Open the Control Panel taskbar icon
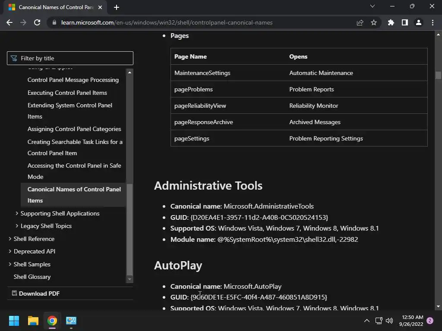This screenshot has width=442, height=331. pyautogui.click(x=71, y=321)
